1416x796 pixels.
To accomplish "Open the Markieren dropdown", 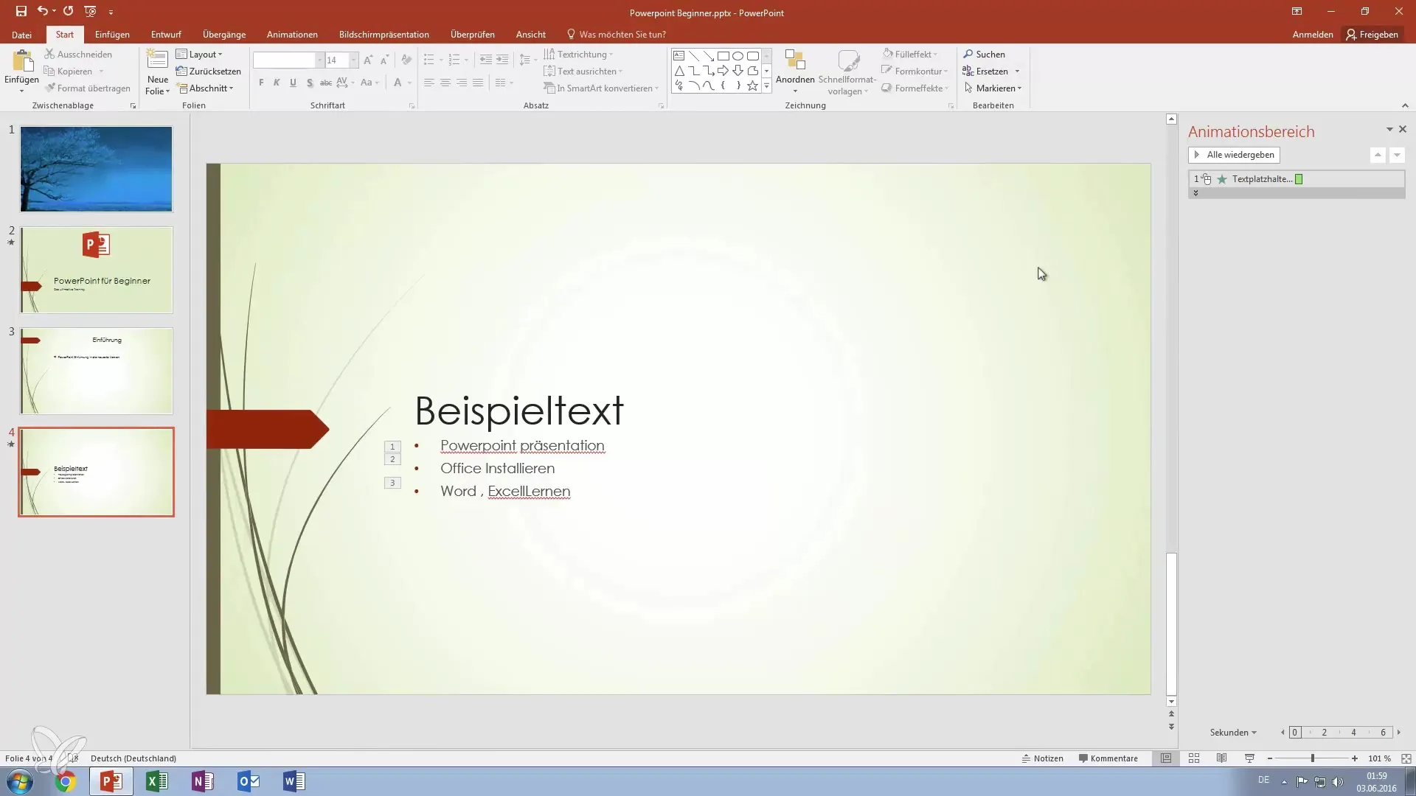I will (993, 88).
